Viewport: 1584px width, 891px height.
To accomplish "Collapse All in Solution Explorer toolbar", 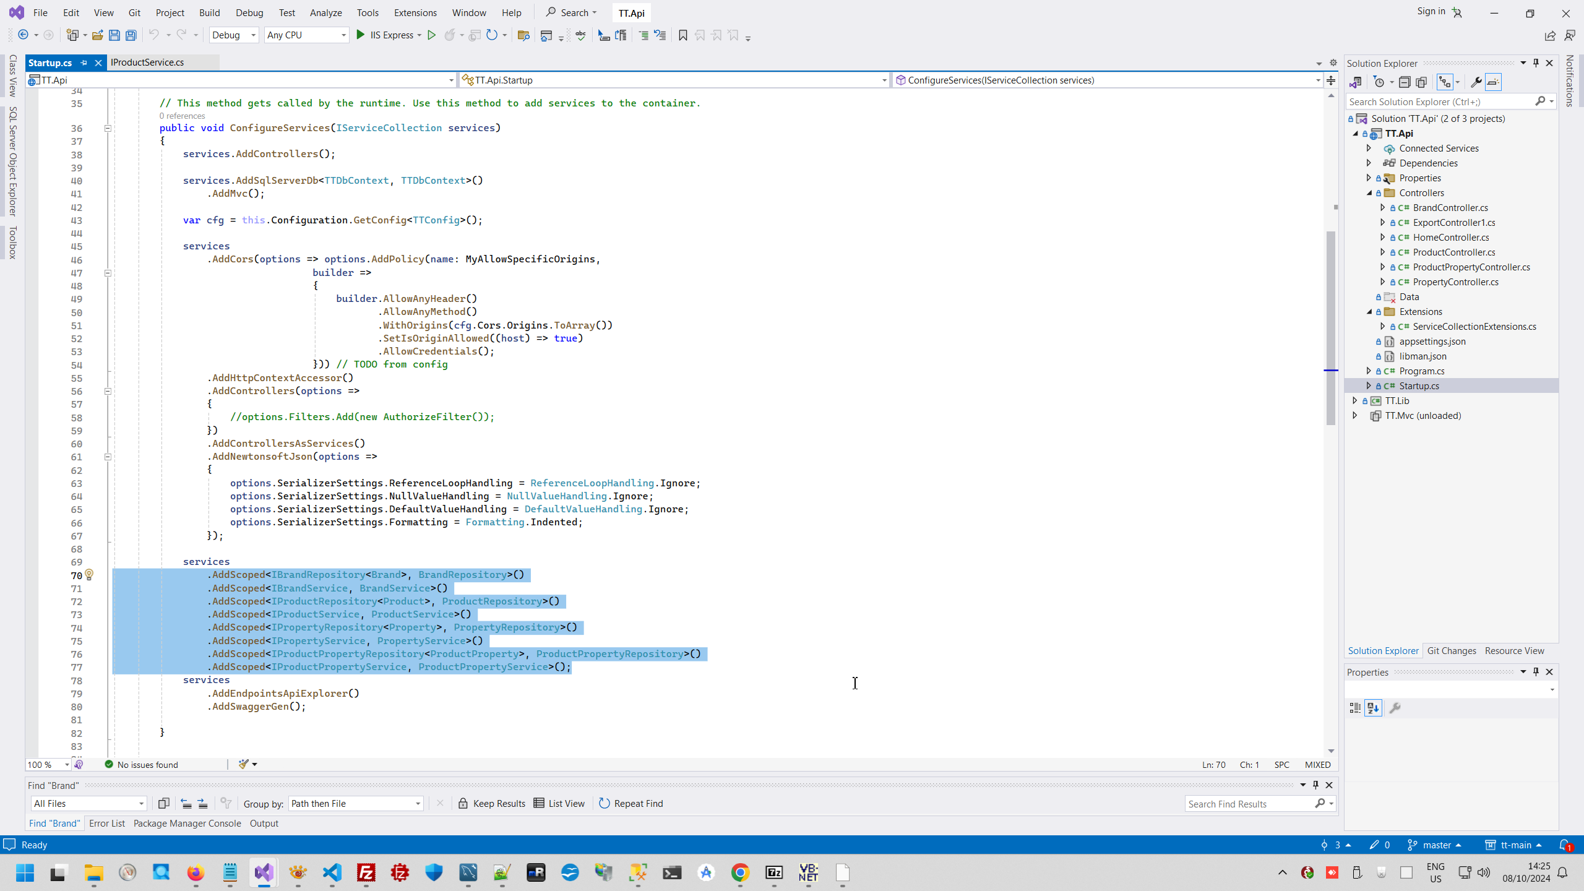I will (x=1405, y=82).
